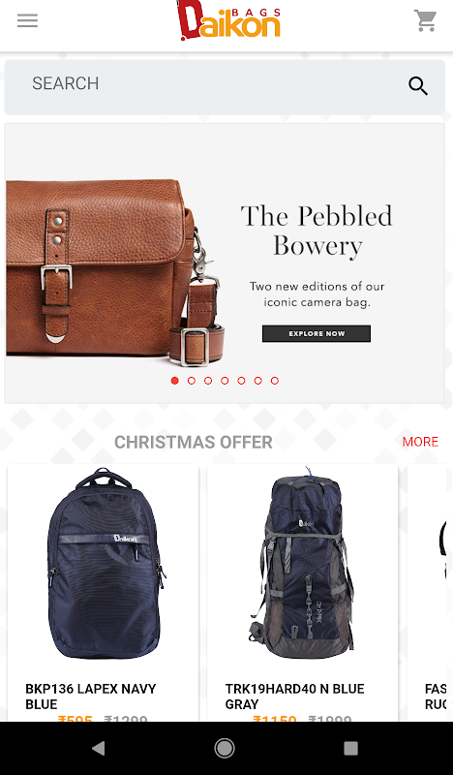Tap the BKP136 LAPEX NAVY BLUE title

[x=90, y=696]
